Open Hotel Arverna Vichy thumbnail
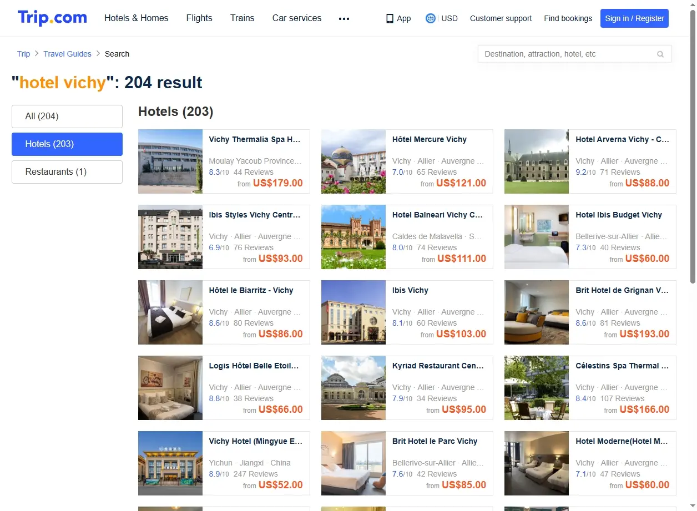The height and width of the screenshot is (511, 697). click(537, 161)
